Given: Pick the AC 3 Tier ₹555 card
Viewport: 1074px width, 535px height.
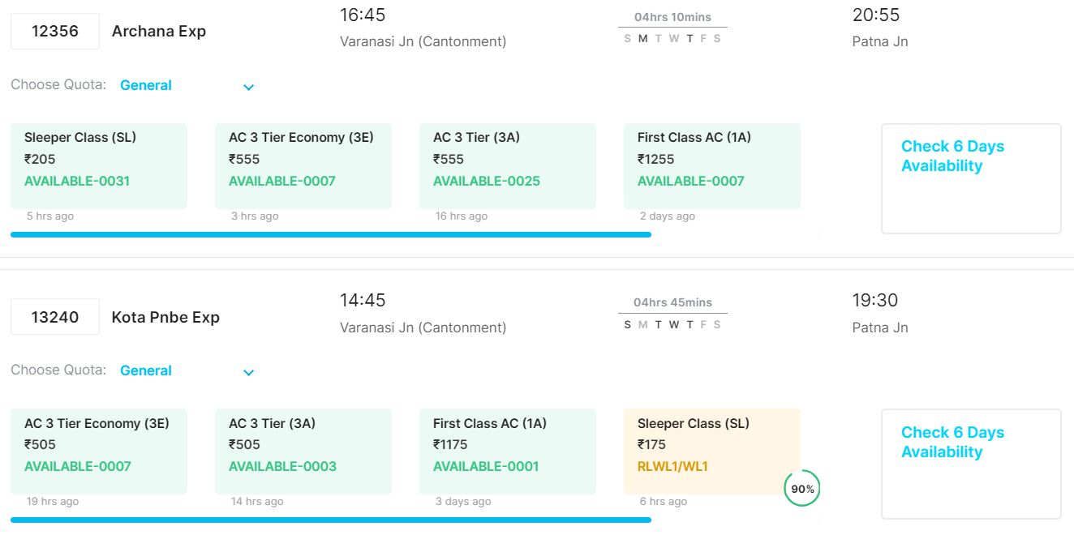Looking at the screenshot, I should 508,165.
